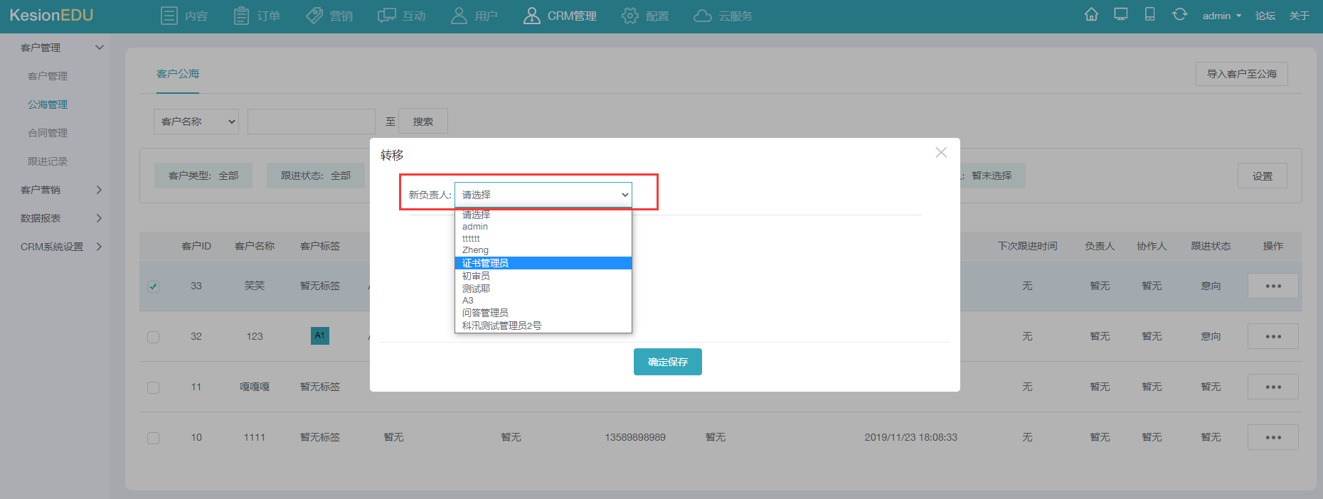
Task: Expand the 数据报表 sidebar section
Action: point(99,218)
